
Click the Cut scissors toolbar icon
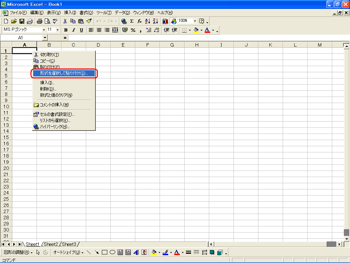(x=65, y=21)
